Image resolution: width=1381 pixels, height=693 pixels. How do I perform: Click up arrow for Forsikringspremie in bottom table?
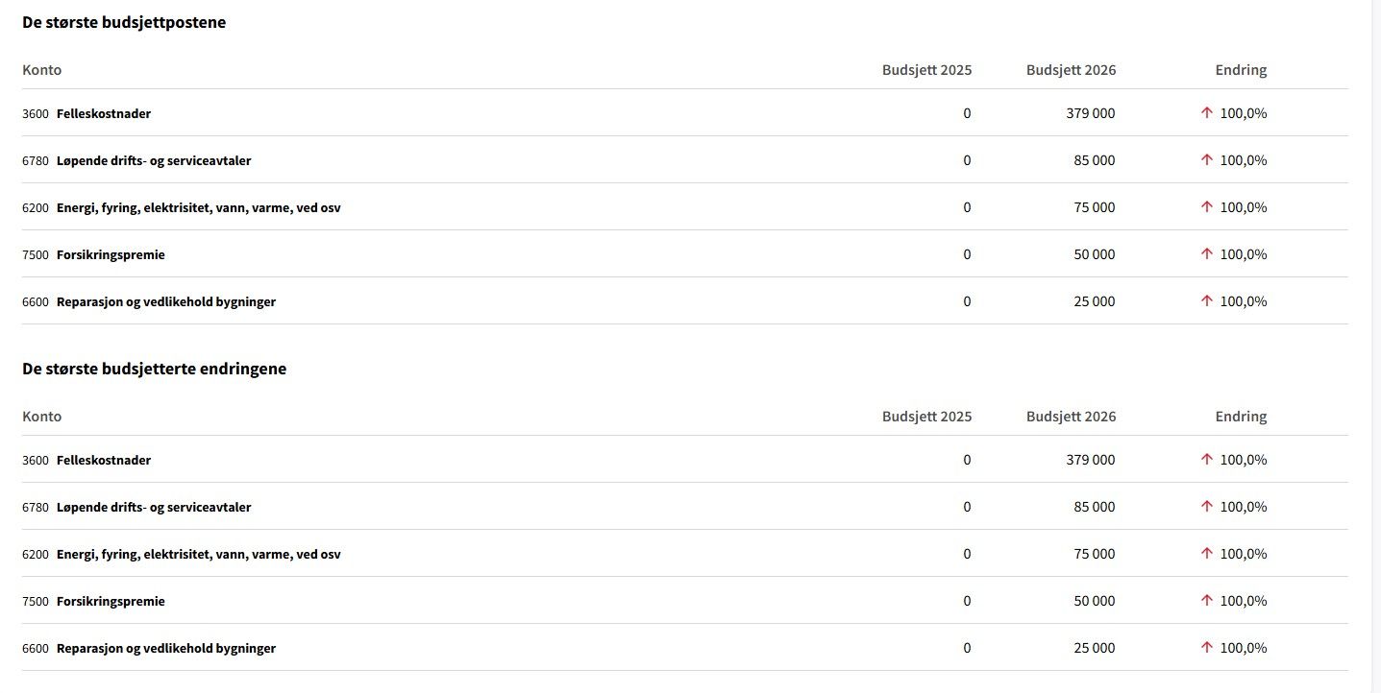(x=1207, y=601)
